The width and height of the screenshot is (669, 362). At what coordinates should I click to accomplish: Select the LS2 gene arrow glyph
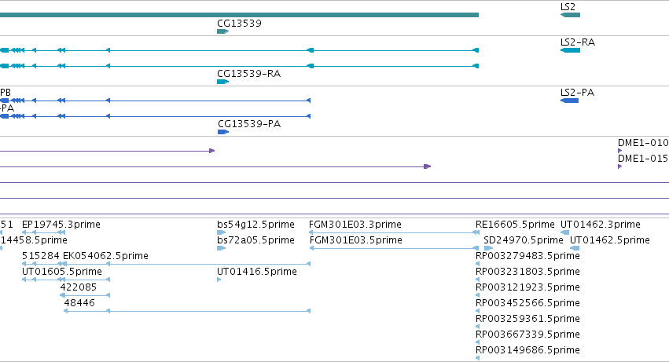[x=570, y=15]
